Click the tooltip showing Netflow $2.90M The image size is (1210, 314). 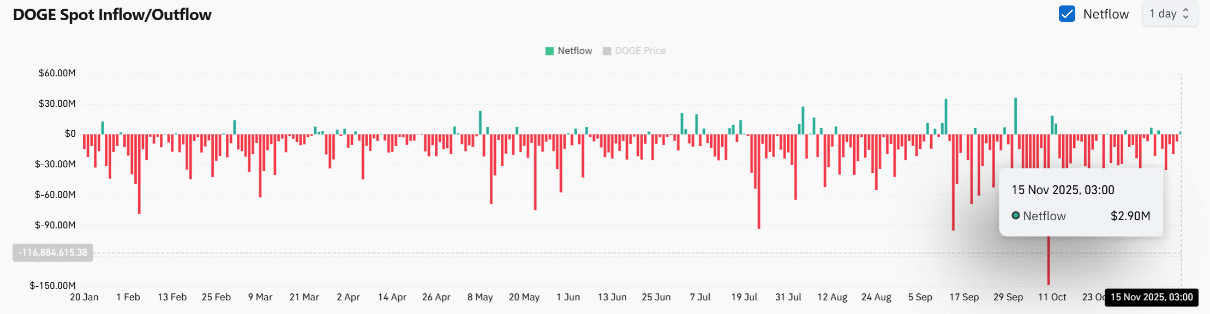click(x=1083, y=203)
